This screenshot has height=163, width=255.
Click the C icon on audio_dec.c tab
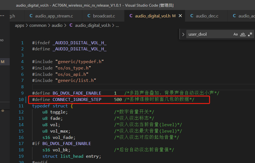coord(192,16)
